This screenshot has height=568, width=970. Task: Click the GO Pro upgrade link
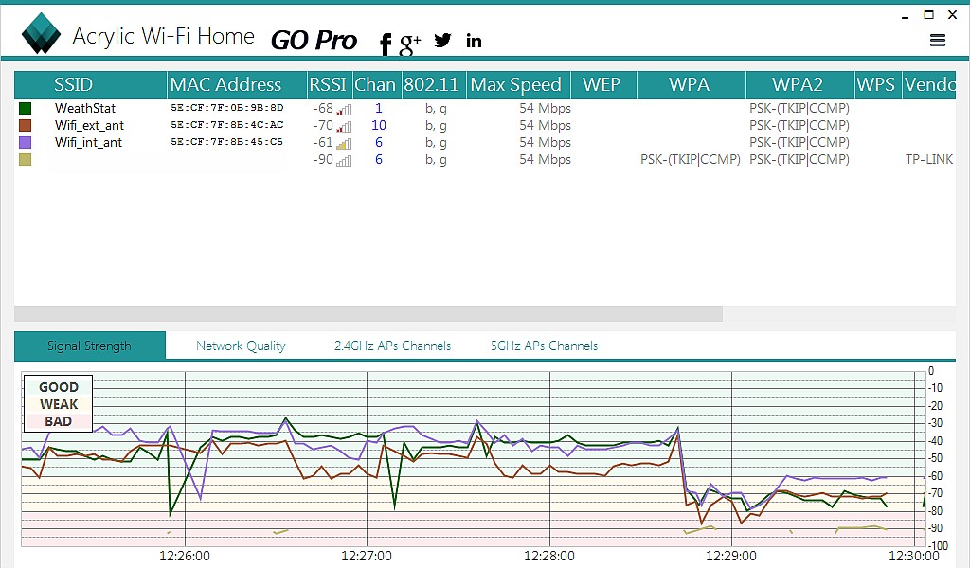(314, 41)
